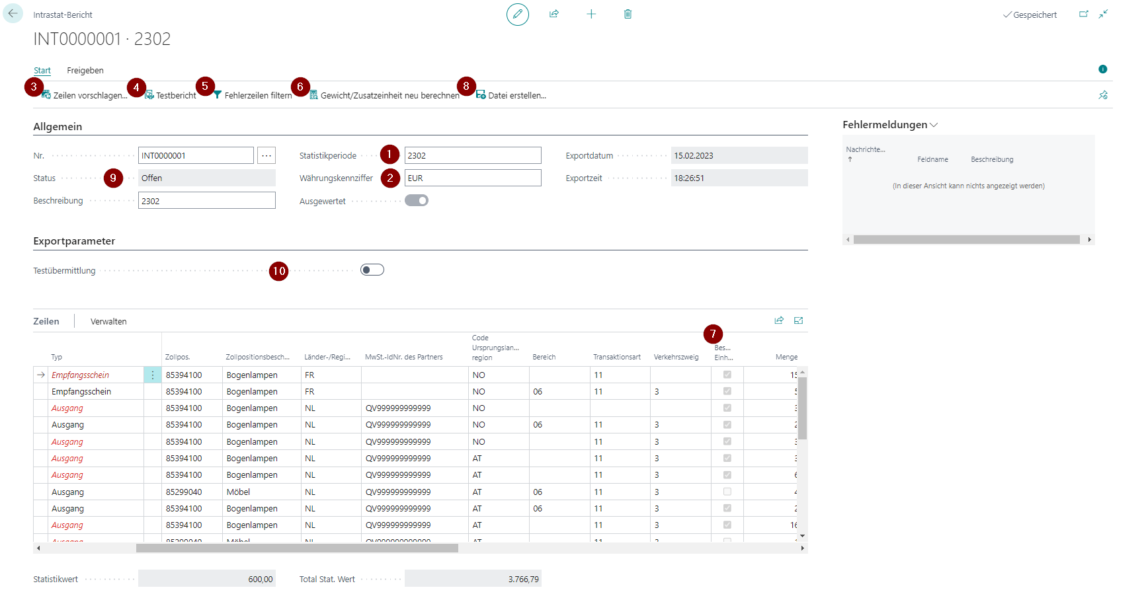Screen dimensions: 1144x600
Task: Share the report via the share icon
Action: coord(554,14)
